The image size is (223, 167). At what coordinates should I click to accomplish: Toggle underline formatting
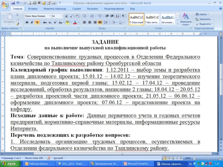37,23
